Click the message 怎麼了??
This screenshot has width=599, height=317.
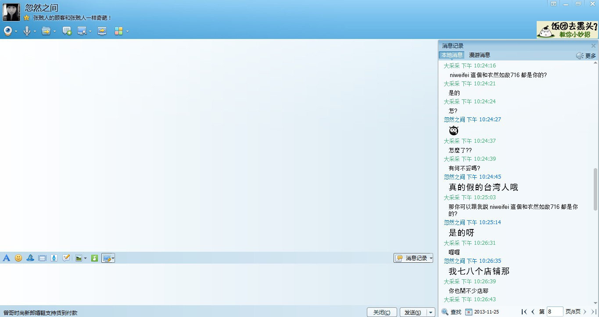pyautogui.click(x=460, y=150)
